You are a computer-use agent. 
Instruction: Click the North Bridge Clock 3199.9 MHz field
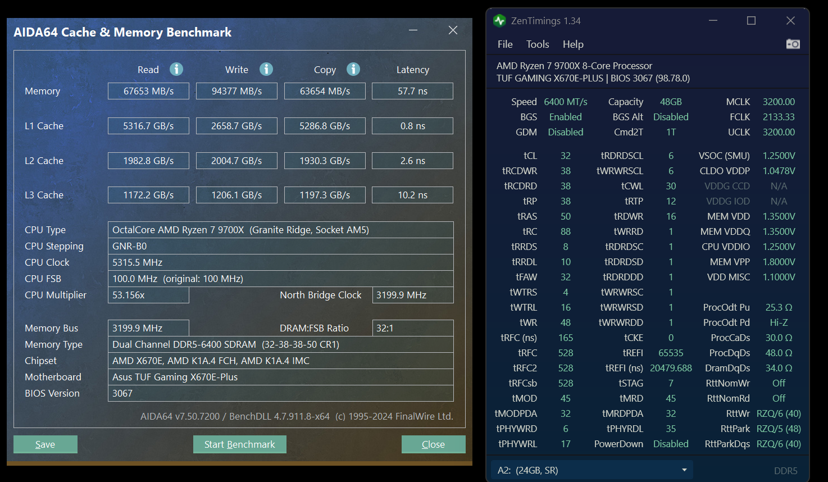(413, 295)
